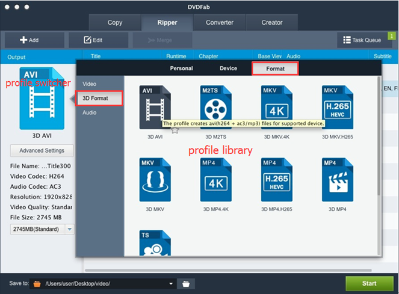Click the Chapter column header
Screen dimensions: 399x294
click(208, 56)
